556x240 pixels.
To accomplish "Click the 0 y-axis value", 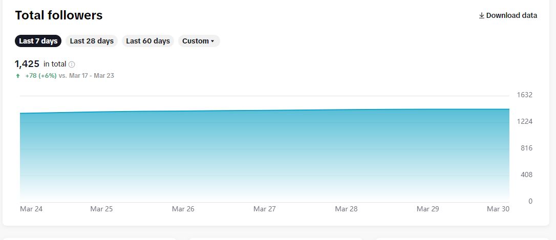I will point(530,201).
